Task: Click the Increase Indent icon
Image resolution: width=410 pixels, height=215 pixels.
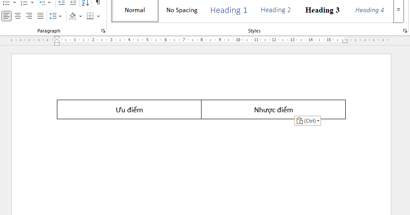Action: pyautogui.click(x=73, y=3)
